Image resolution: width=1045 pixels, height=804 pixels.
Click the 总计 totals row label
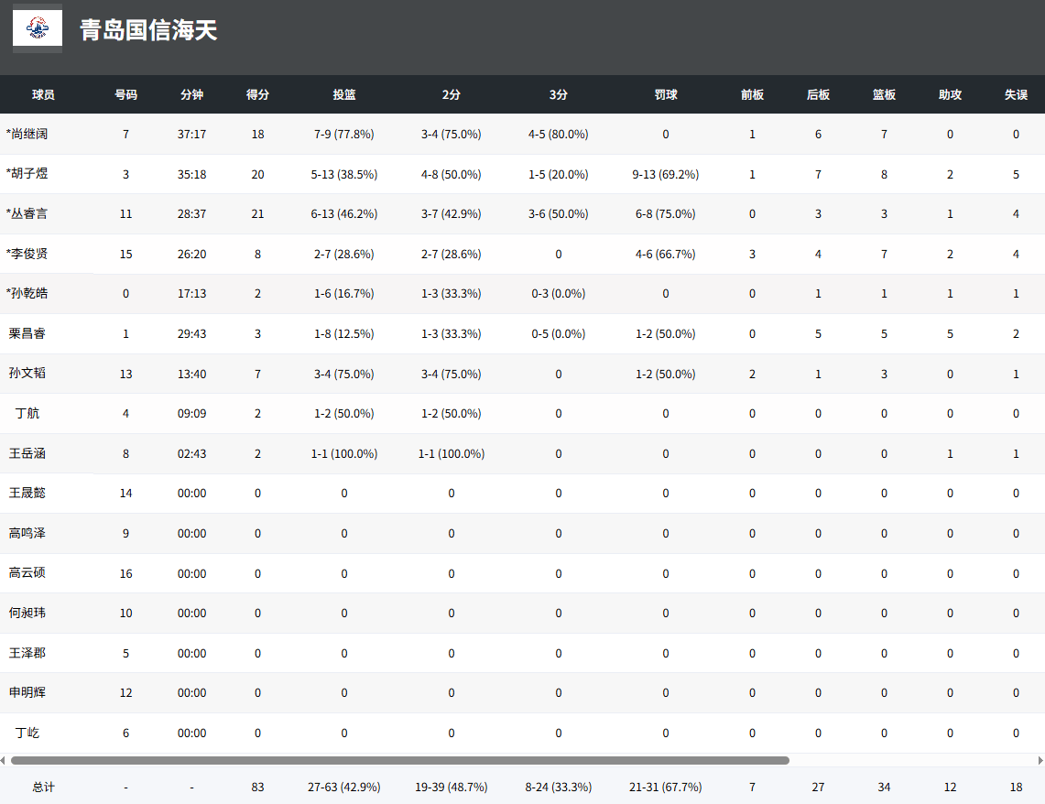click(43, 787)
